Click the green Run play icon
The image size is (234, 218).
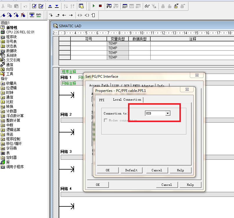coord(94,6)
